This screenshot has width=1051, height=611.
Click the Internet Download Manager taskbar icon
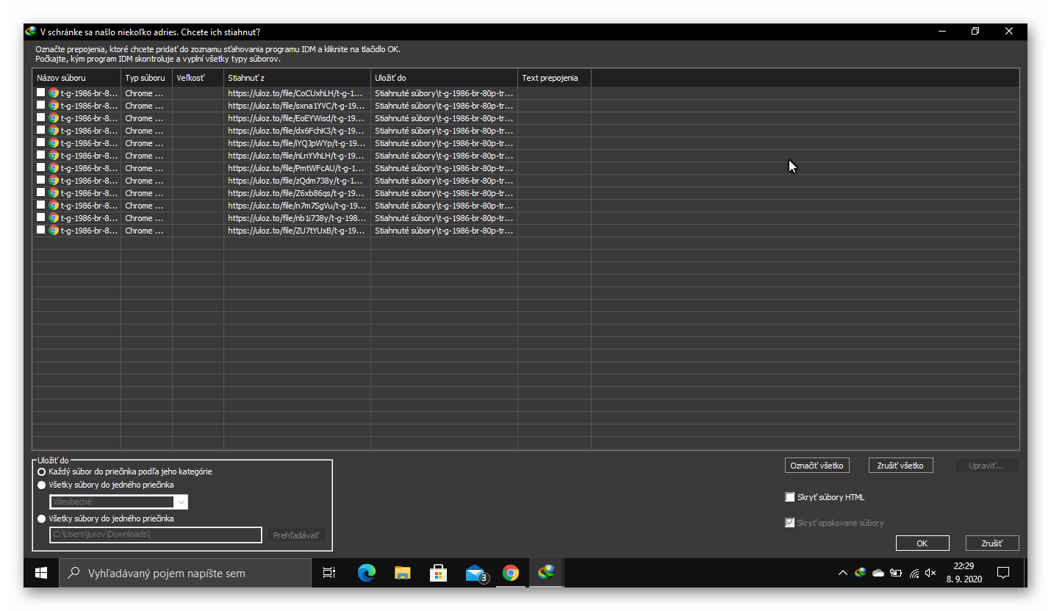coord(546,573)
